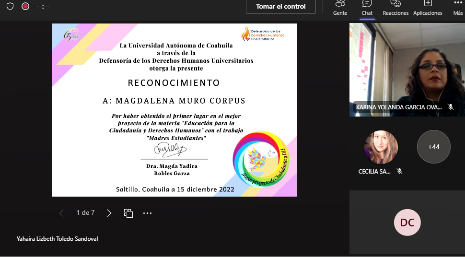
Task: Advance to the next slide
Action: click(109, 213)
